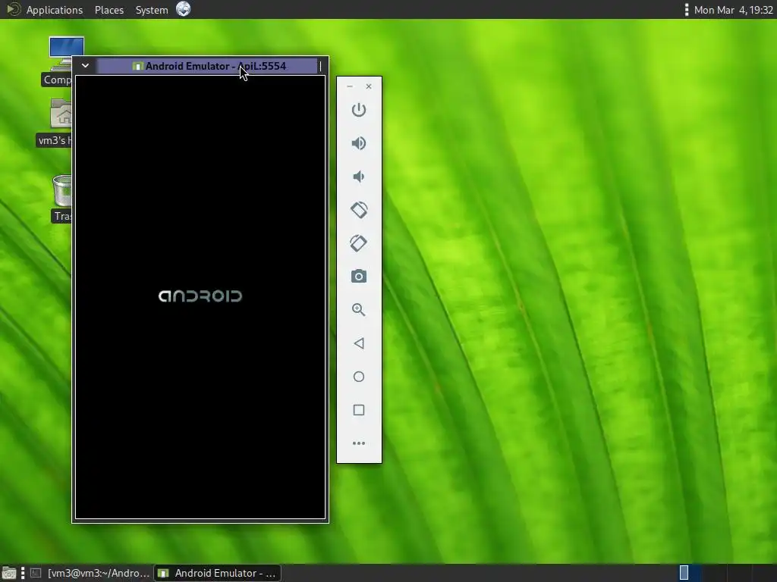Select the Trash desktop icon

[x=62, y=198]
